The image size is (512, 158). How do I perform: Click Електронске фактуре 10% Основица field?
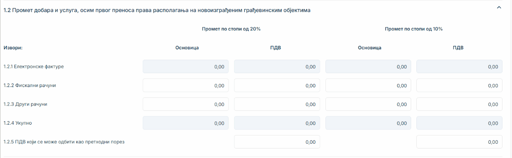[x=368, y=67]
